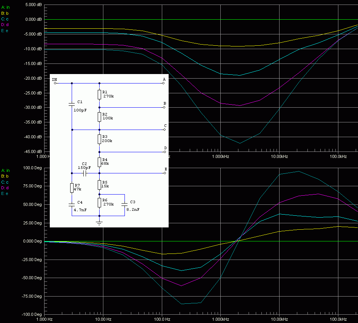Select output terminal A in the schematic
Screen dimensions: 358x323
pyautogui.click(x=163, y=83)
